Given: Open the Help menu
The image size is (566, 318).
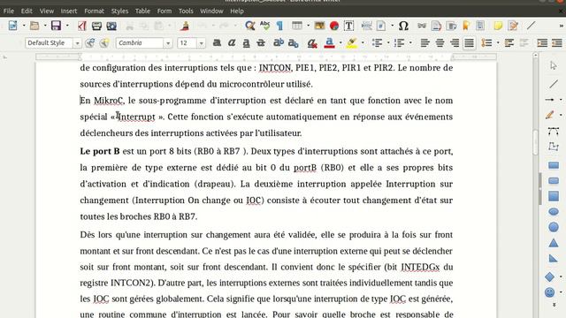Looking at the screenshot, I should [x=237, y=11].
